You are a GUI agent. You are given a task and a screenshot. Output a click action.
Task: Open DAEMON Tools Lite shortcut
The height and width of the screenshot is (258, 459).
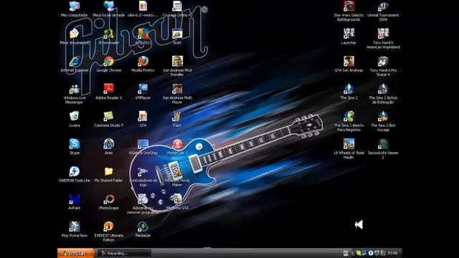click(x=75, y=171)
